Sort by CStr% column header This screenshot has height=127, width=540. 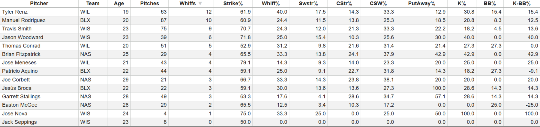coord(344,4)
